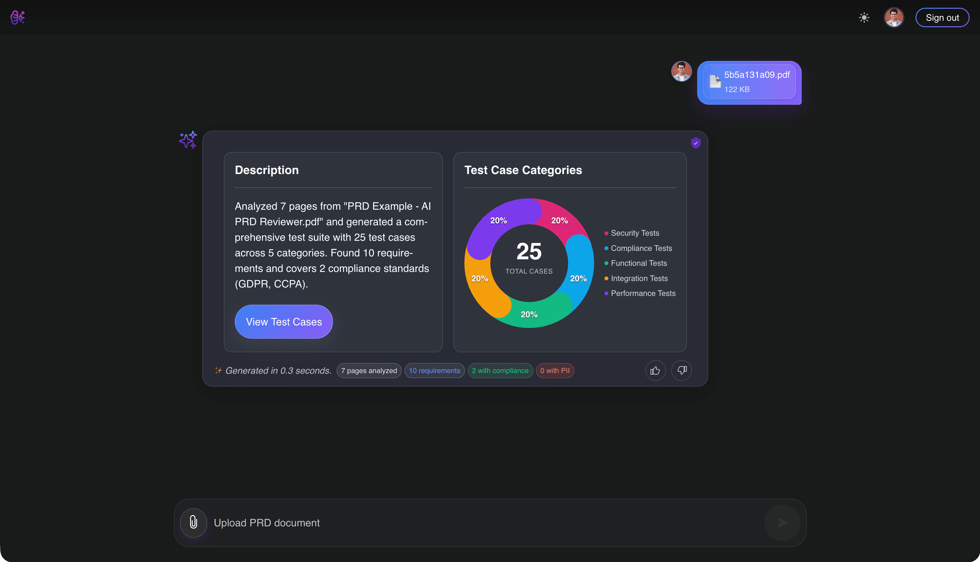Click the user avatar beside the uploaded PDF
Viewport: 980px width, 562px height.
pos(682,71)
